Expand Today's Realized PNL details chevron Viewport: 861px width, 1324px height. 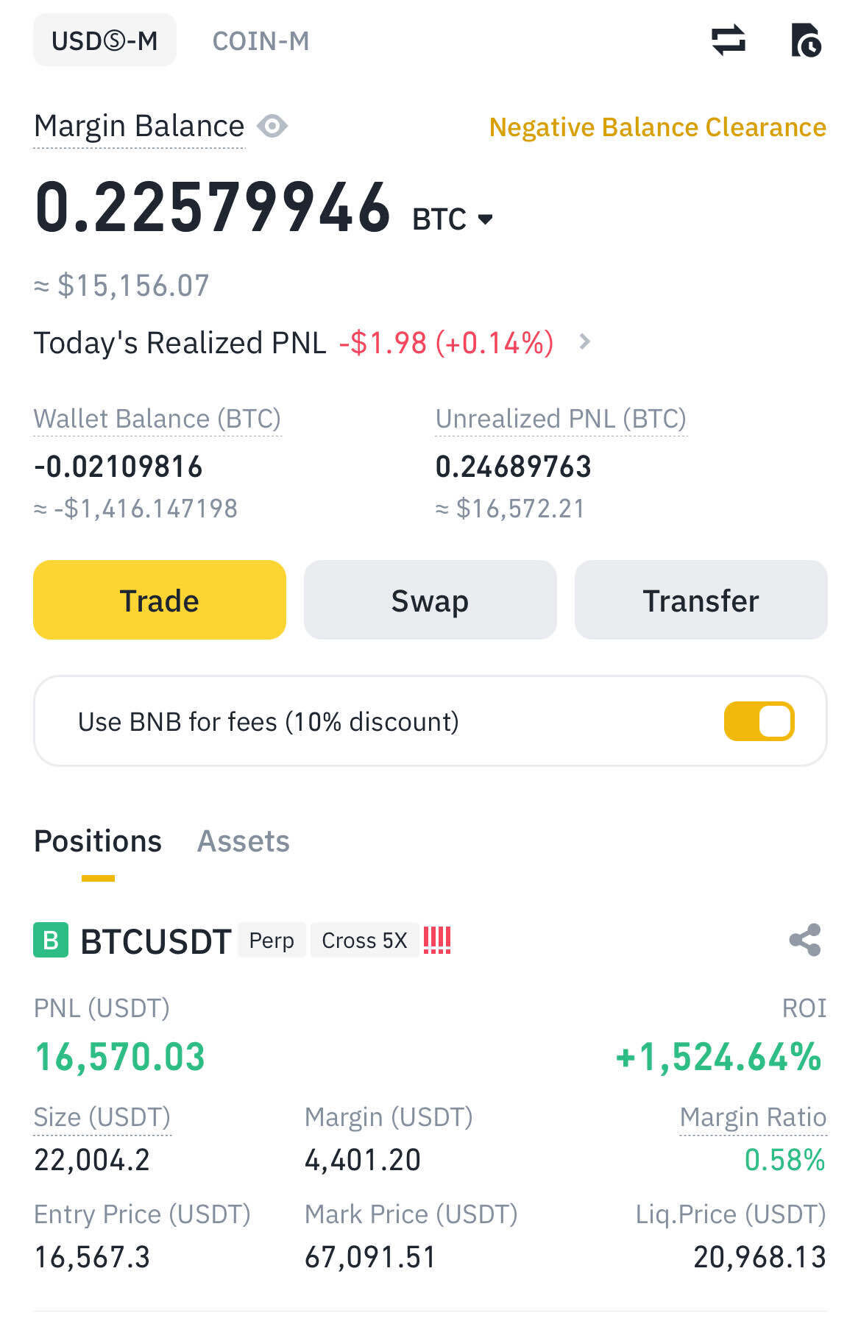click(x=585, y=341)
